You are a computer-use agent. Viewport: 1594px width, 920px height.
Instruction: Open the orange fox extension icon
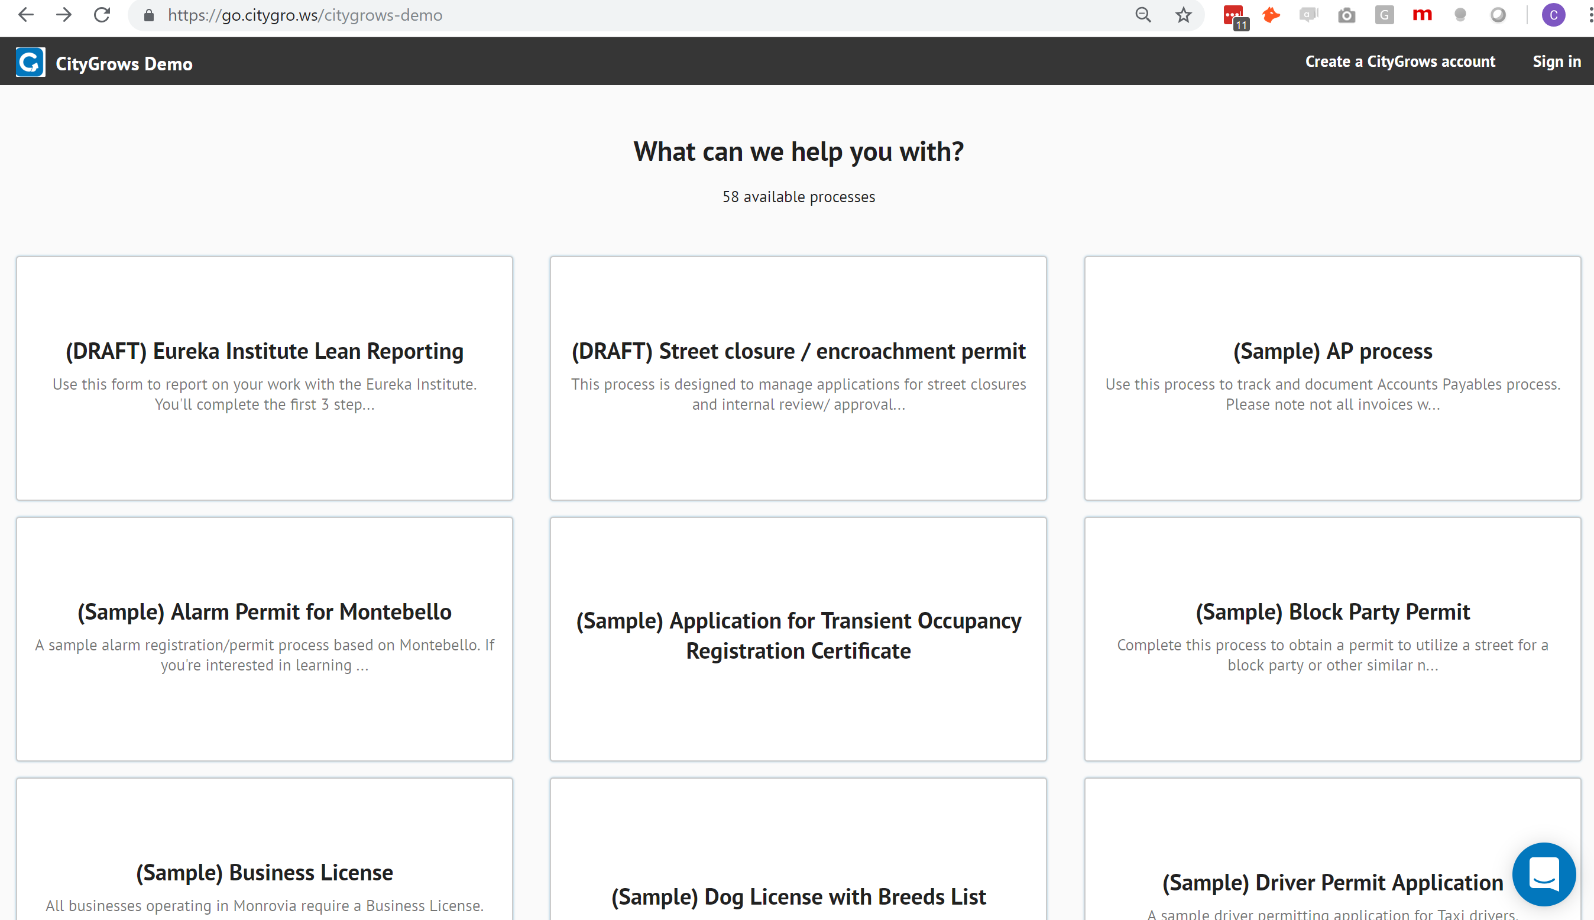click(x=1271, y=15)
